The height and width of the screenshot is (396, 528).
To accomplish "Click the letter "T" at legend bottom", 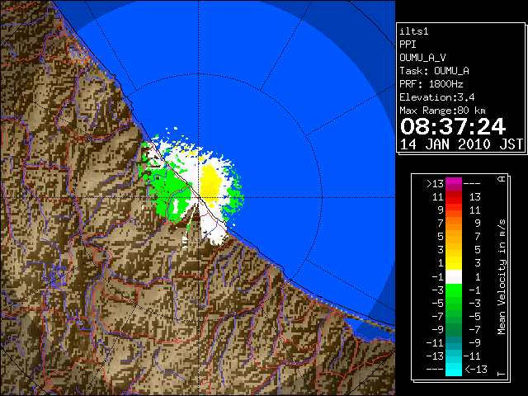I will point(502,374).
